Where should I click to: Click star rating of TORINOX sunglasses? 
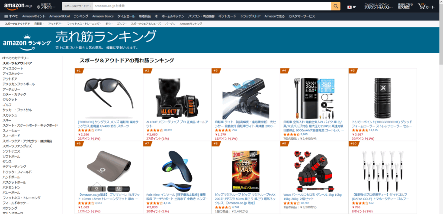pos(86,130)
